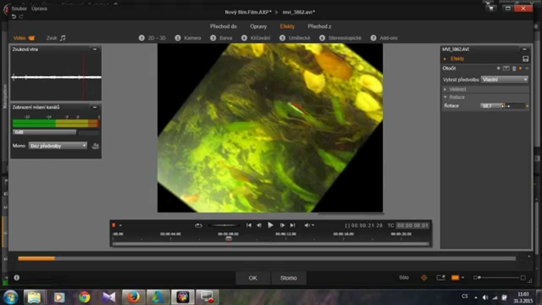Collapse the Zvuková vlna panel
542x305 pixels.
tap(95, 49)
